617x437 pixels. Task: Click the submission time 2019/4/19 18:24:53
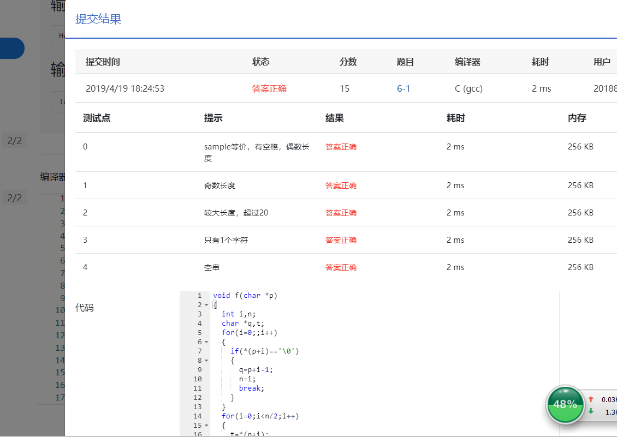[x=124, y=88]
